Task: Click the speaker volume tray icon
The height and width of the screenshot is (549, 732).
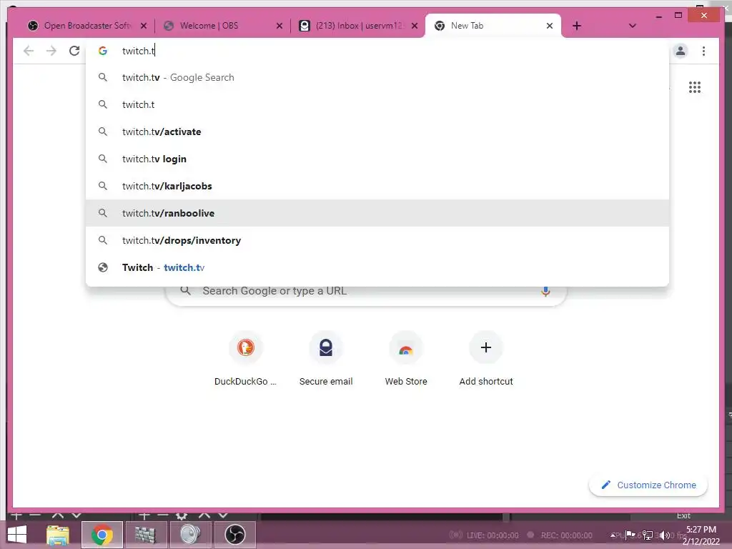Action: (664, 535)
